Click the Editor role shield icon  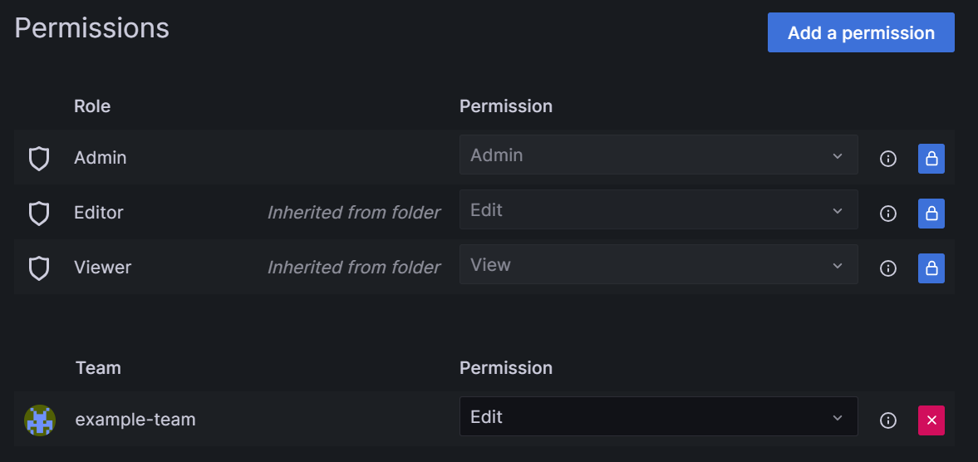(39, 214)
